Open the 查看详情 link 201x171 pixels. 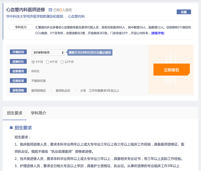point(158,33)
